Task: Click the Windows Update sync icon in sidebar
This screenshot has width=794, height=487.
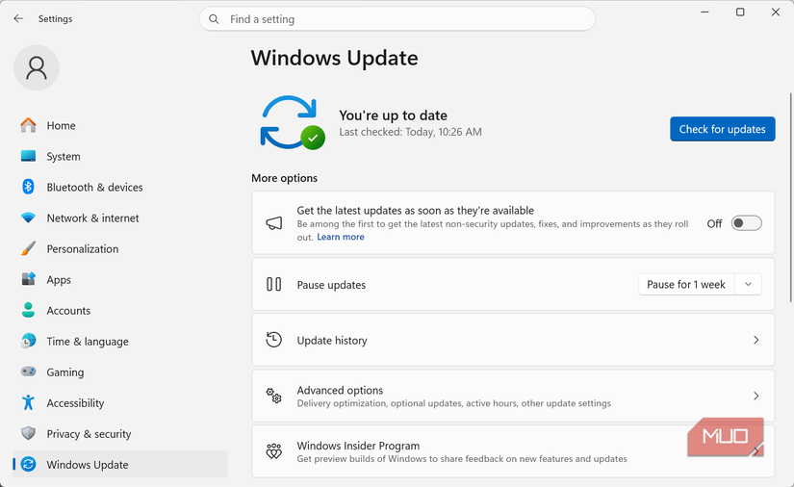Action: 28,464
